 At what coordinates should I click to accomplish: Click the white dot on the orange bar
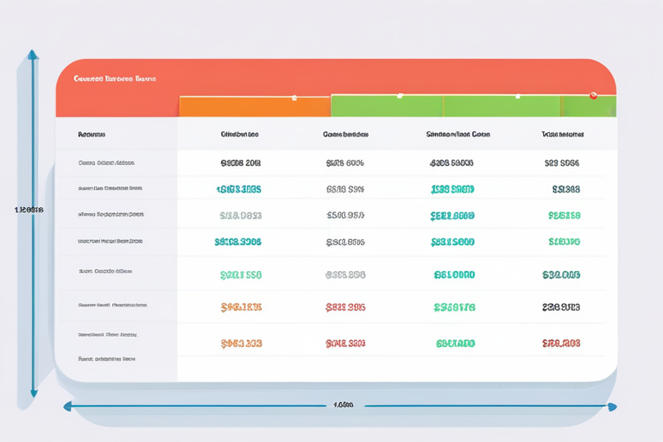(x=294, y=98)
